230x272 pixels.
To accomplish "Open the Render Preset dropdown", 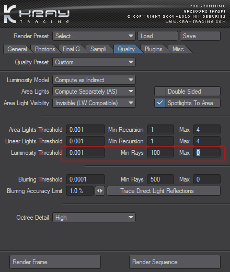I will 94,36.
